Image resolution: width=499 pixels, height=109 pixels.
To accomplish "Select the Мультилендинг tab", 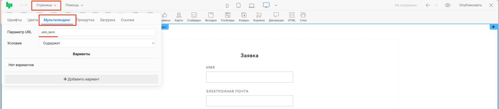I will (57, 20).
